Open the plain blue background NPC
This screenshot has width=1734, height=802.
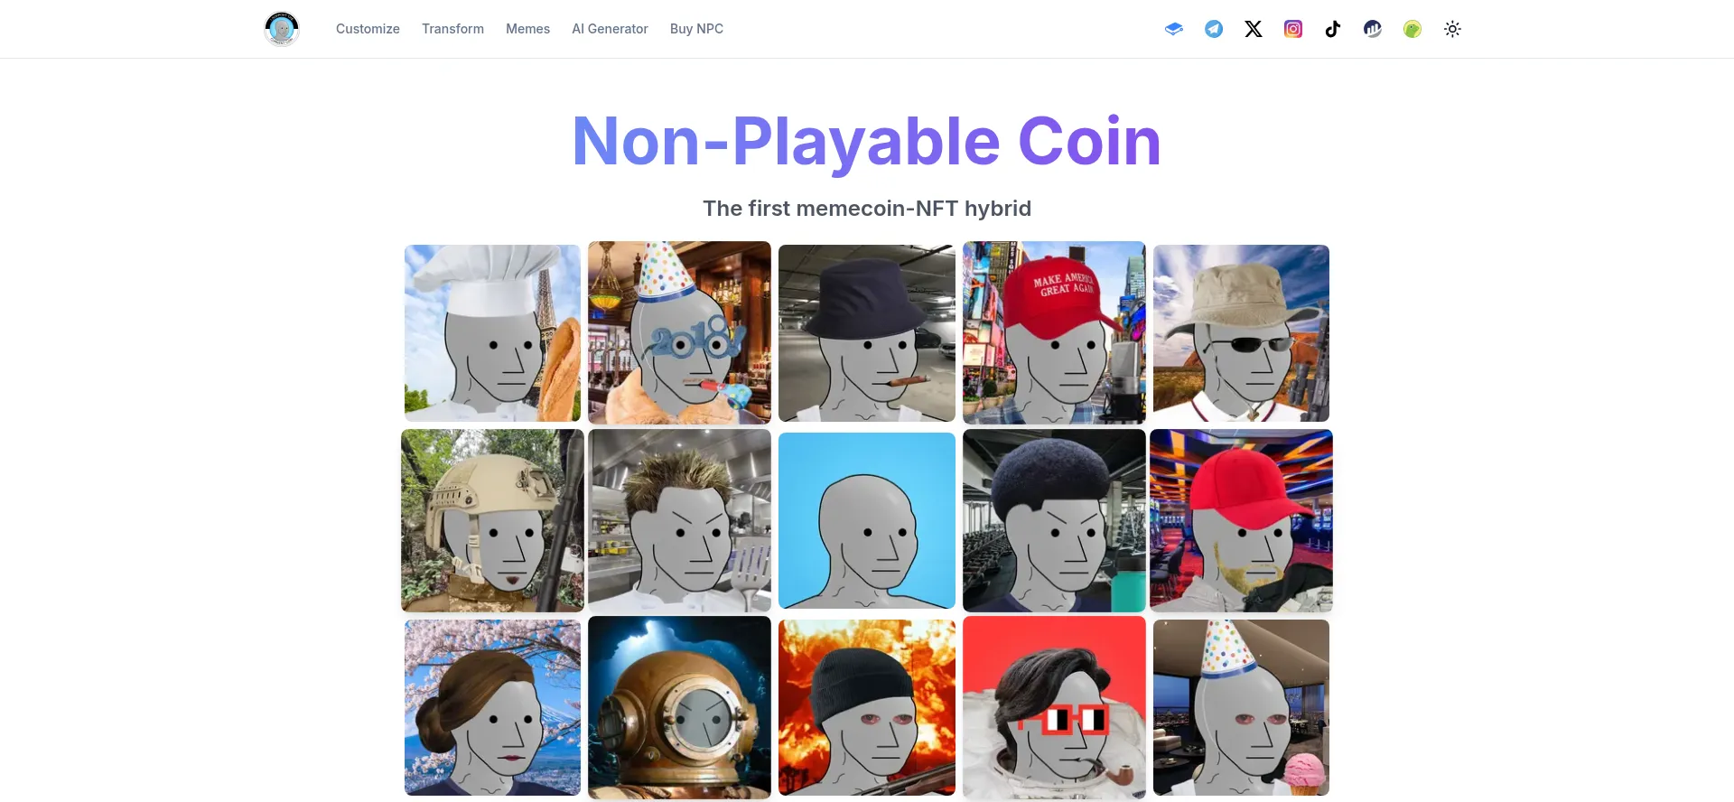(867, 520)
